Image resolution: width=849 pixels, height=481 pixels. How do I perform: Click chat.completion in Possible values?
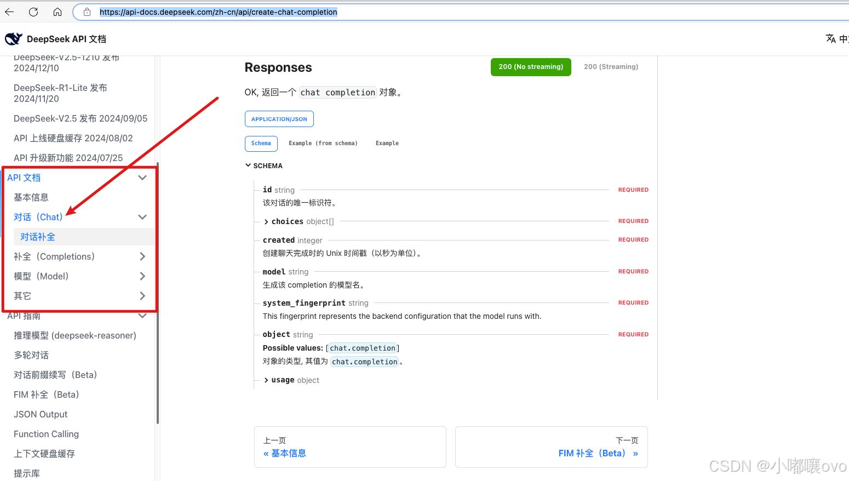point(363,348)
